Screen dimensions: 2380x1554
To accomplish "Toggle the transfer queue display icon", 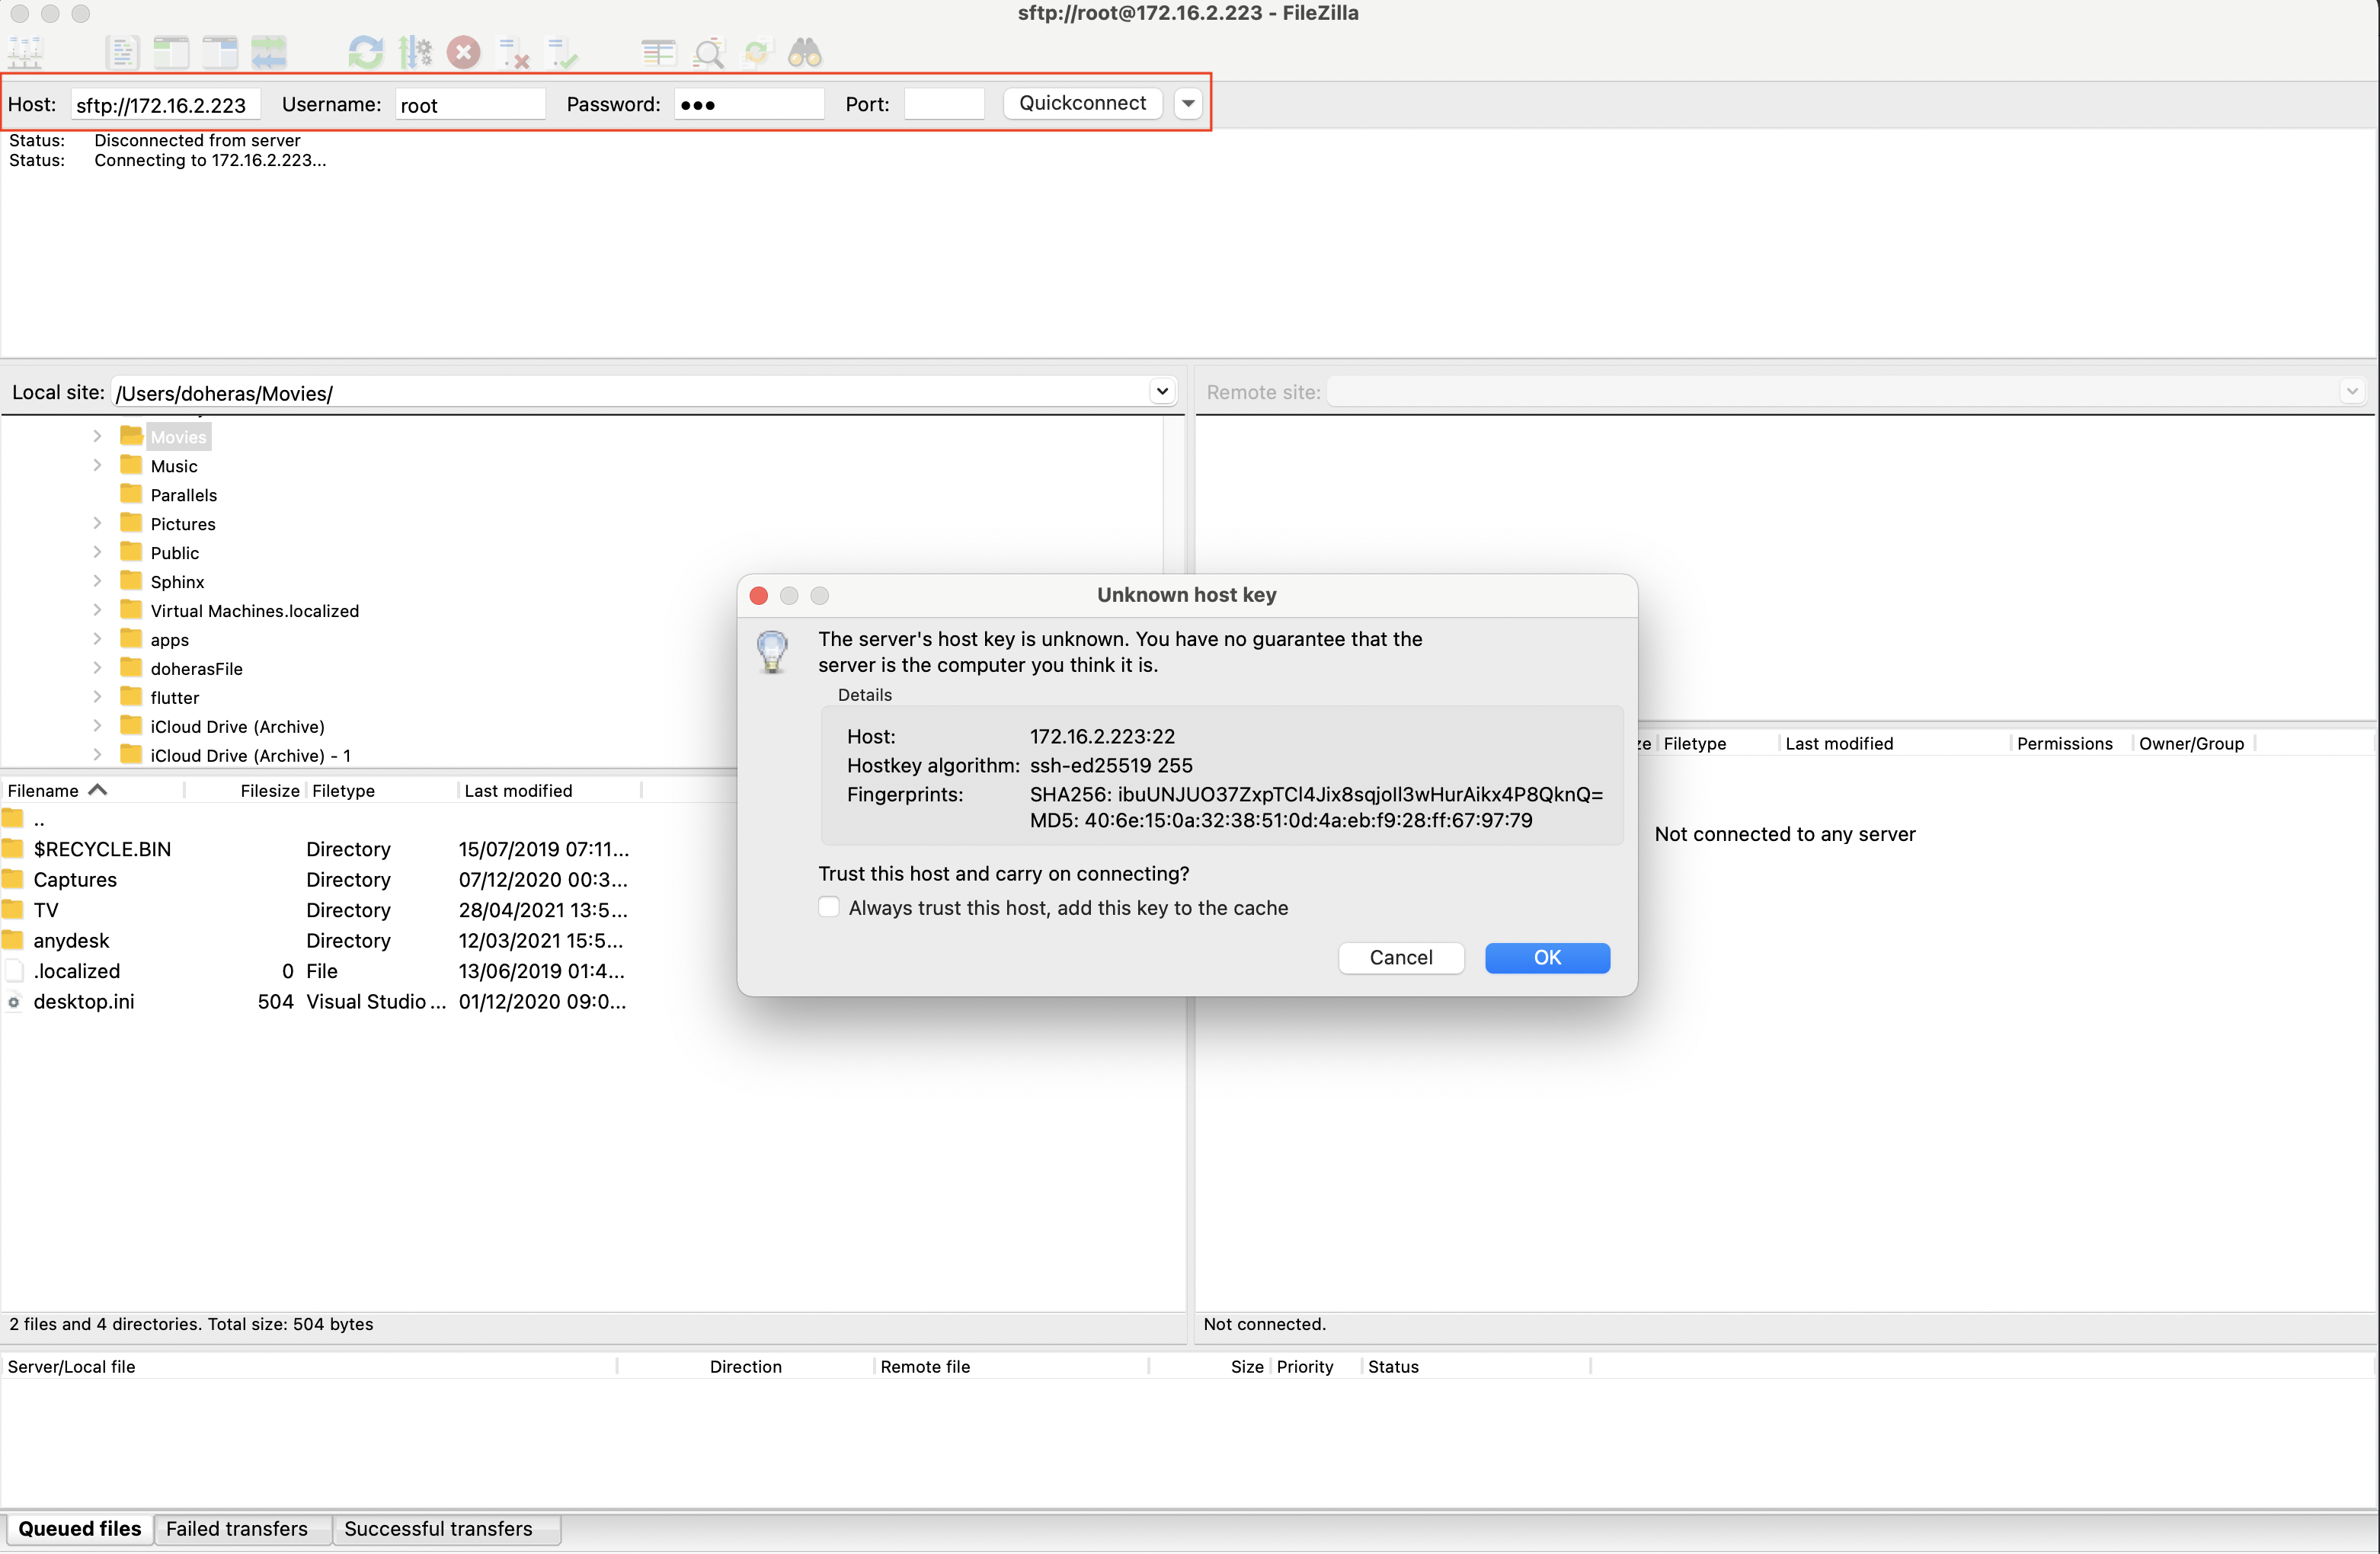I will 269,52.
